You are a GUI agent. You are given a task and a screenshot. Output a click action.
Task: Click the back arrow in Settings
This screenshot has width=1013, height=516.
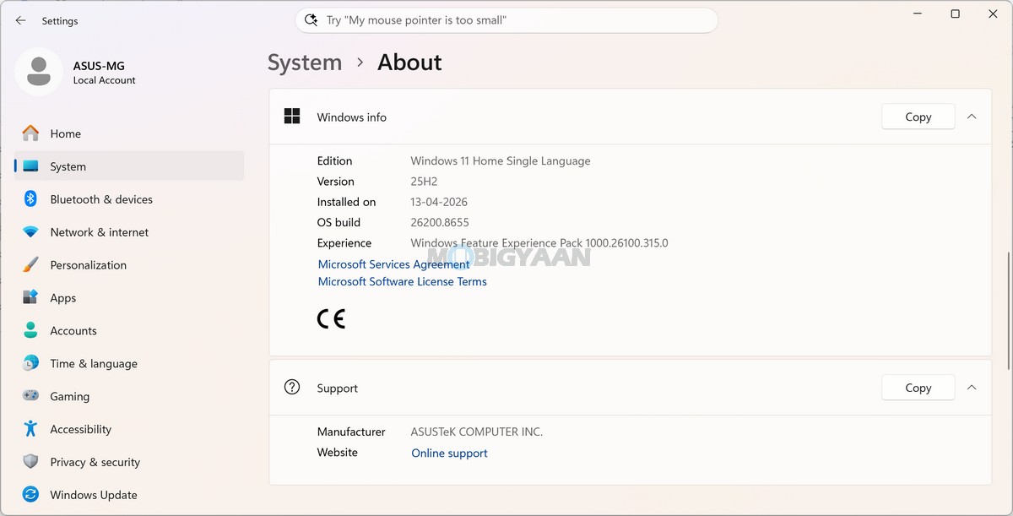[20, 20]
